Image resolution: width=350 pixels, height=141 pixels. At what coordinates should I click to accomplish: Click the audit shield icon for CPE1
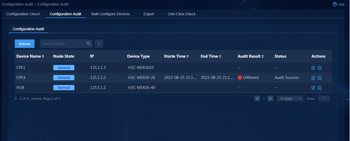[313, 68]
